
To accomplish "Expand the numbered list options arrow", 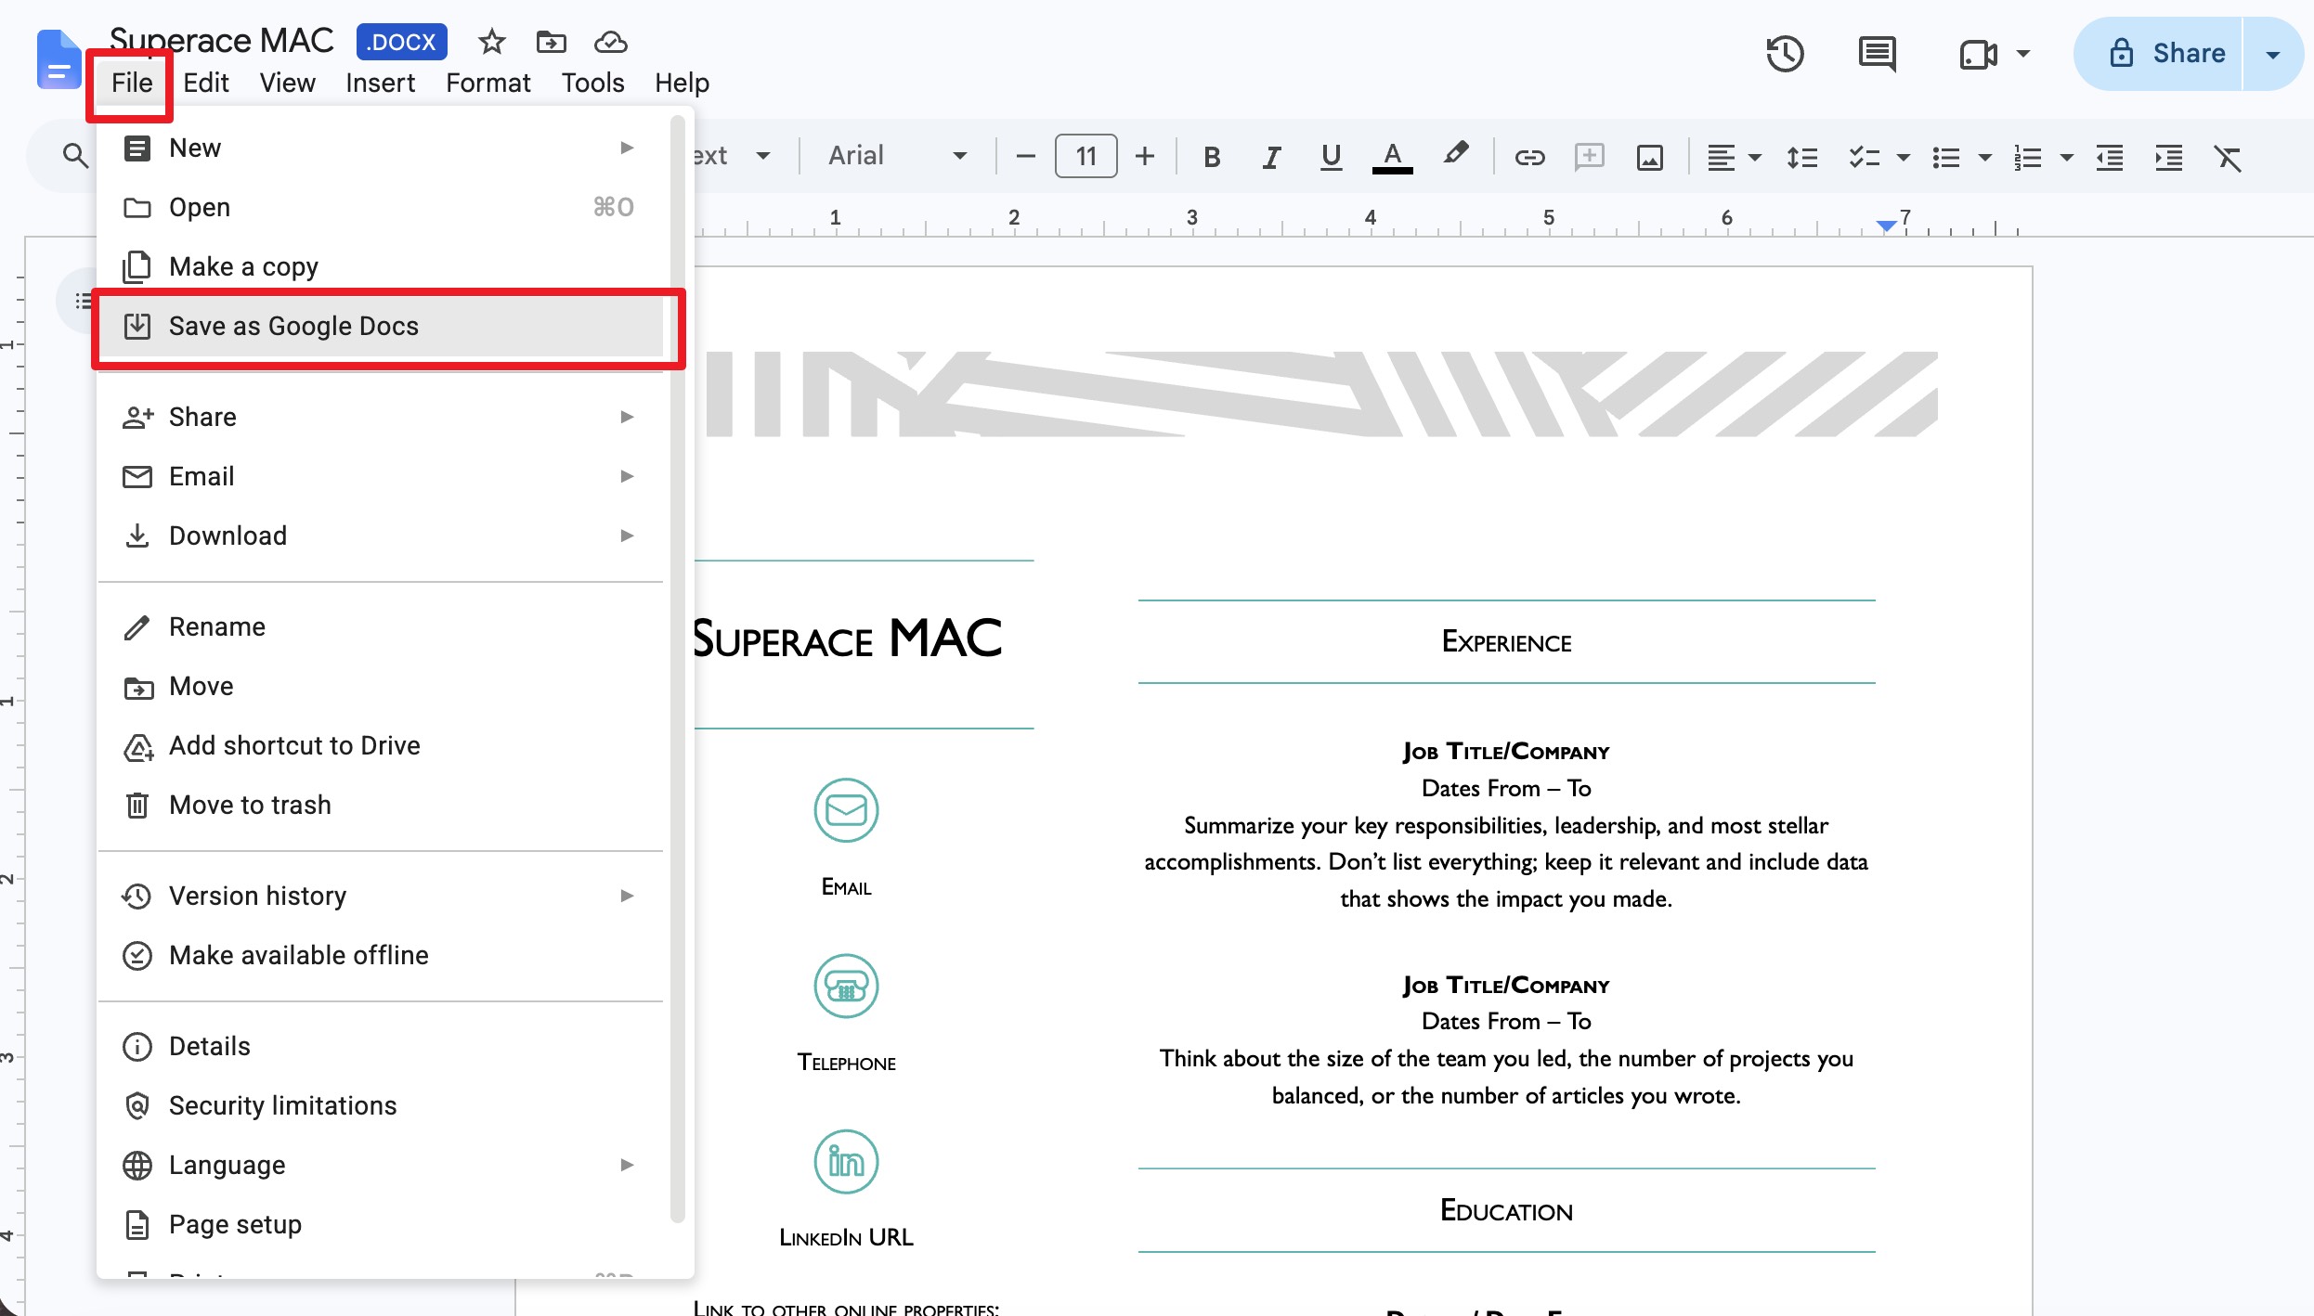I will pos(2066,157).
